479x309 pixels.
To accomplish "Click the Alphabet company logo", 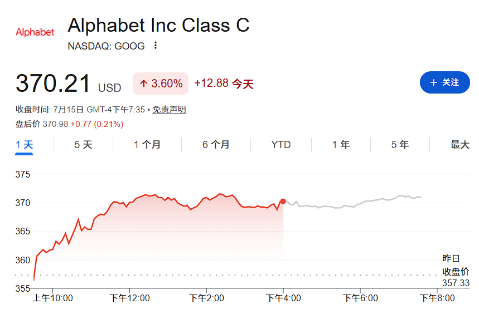I will [35, 32].
